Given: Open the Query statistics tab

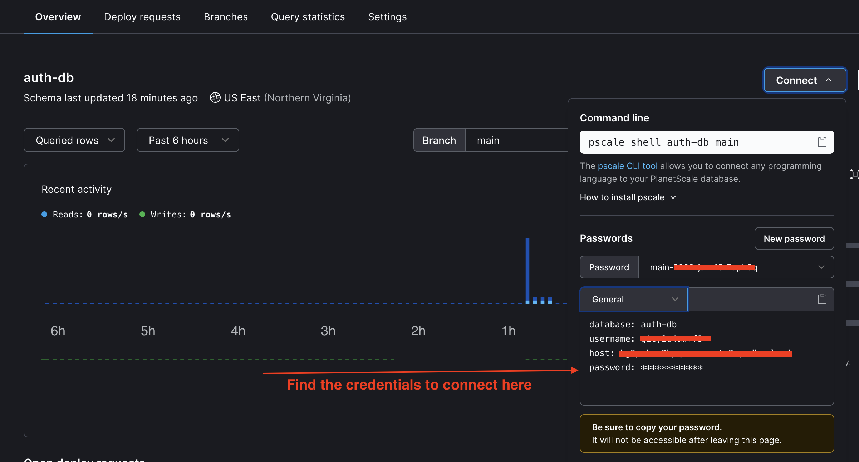Looking at the screenshot, I should pos(308,16).
